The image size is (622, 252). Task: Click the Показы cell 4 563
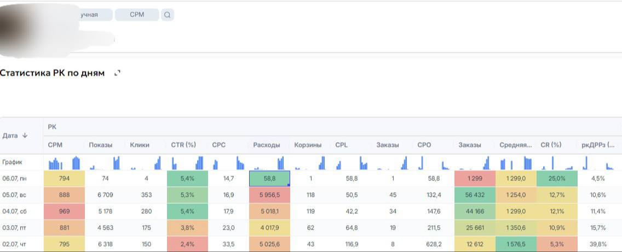click(x=105, y=228)
